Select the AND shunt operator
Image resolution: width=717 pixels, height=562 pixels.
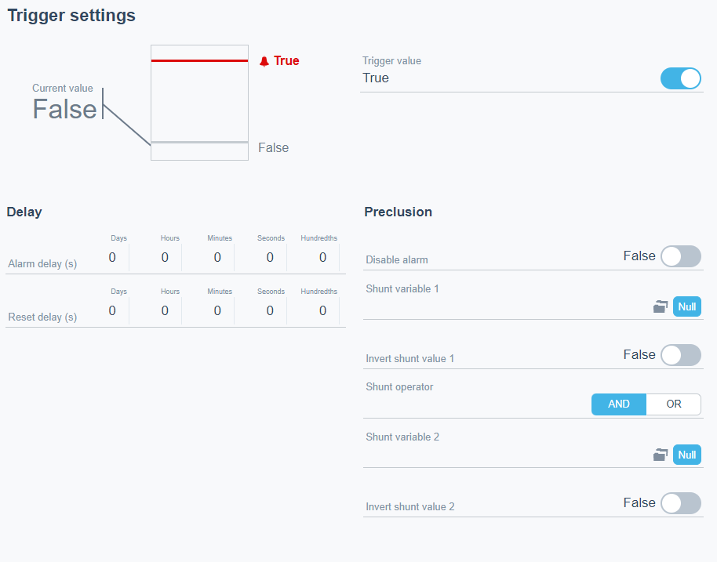(618, 404)
